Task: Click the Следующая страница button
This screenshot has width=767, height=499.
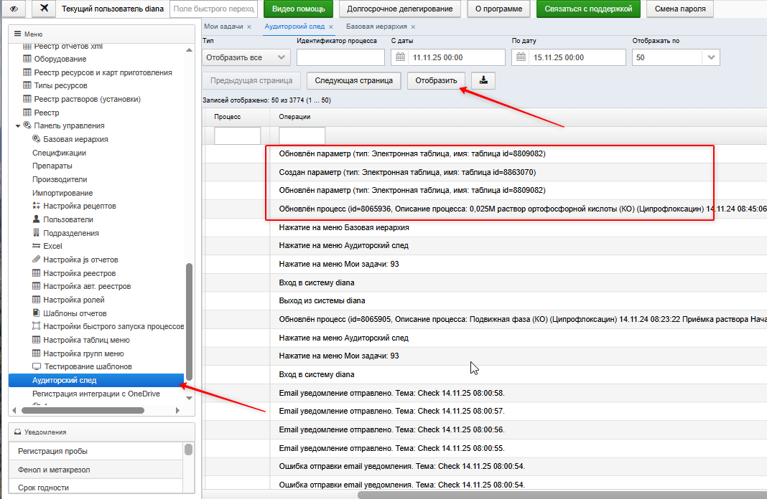Action: 353,80
